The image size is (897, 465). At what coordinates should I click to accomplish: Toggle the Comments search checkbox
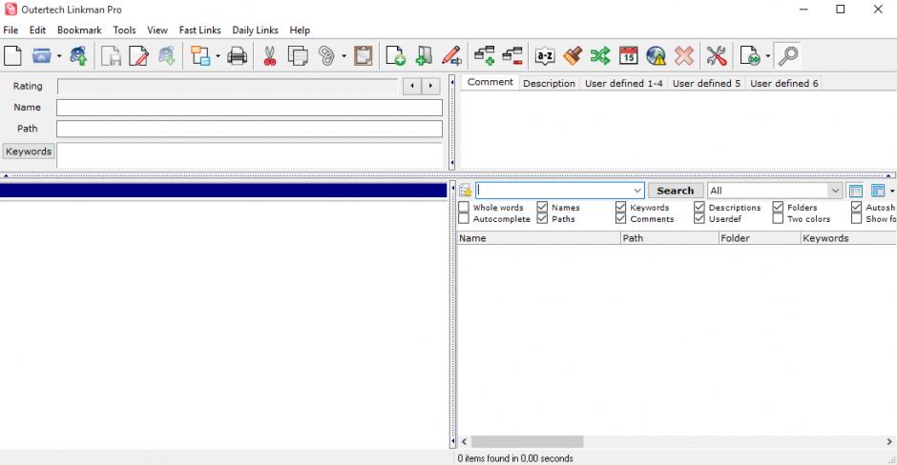coord(620,219)
